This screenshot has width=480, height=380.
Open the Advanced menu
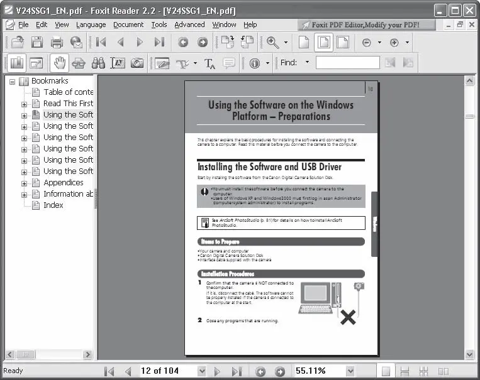click(189, 25)
